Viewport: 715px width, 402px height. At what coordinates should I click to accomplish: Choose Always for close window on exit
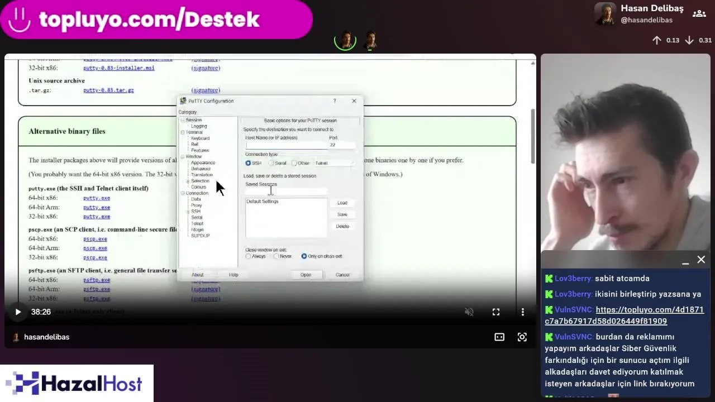pyautogui.click(x=248, y=256)
